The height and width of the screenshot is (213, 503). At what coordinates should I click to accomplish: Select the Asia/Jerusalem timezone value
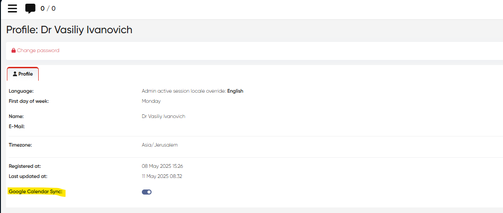click(160, 145)
